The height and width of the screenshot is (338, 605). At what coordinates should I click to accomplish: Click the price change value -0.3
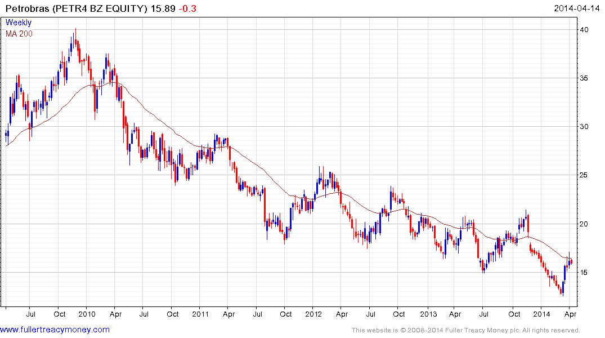187,8
